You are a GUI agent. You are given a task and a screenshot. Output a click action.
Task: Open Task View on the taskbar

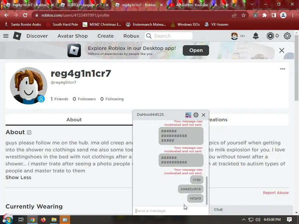coord(21,220)
